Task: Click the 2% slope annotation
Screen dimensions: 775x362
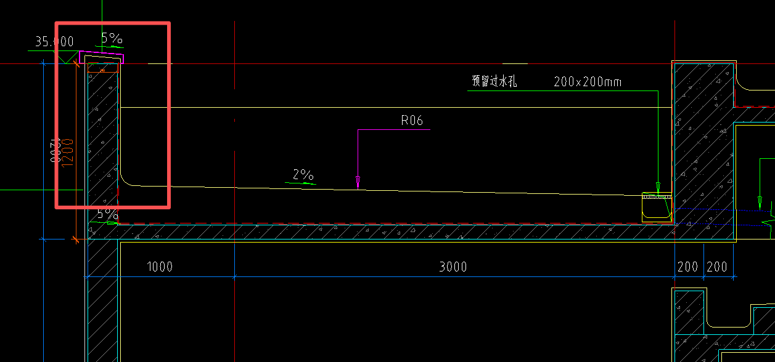Action: tap(303, 175)
